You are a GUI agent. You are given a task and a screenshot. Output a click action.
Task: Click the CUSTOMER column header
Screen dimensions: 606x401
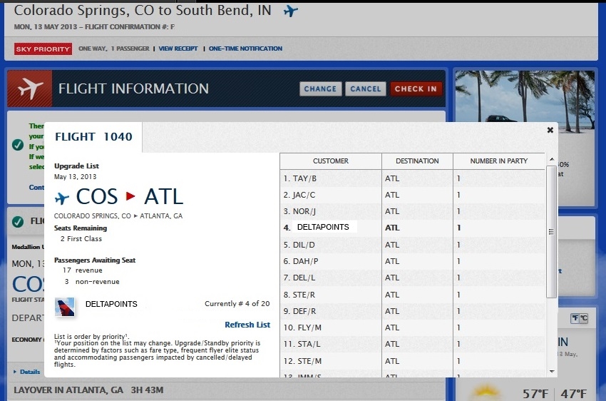[x=330, y=161]
